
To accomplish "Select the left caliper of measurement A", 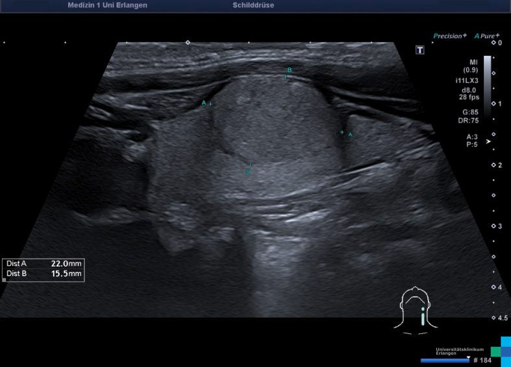I will pos(210,104).
